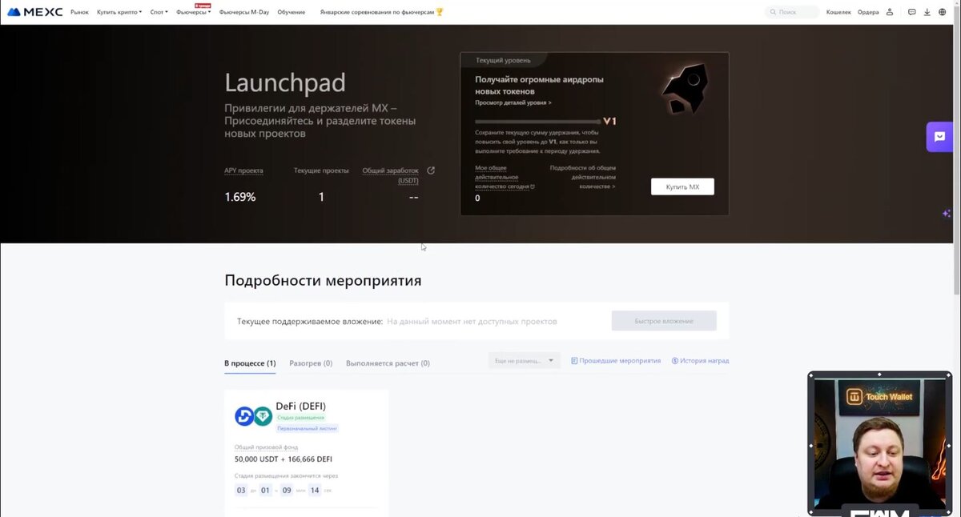Click the sparkle assistant icon at the right edge
The height and width of the screenshot is (517, 961).
coord(946,213)
